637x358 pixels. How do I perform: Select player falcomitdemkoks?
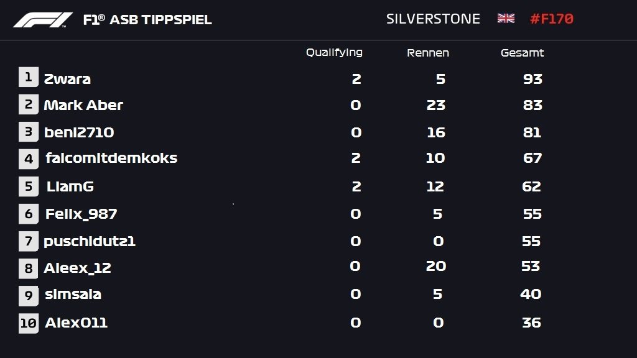click(111, 158)
